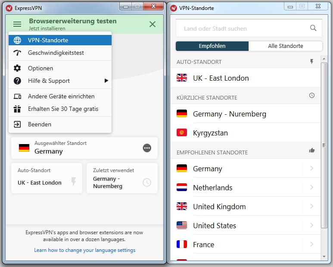Select United States in recommended locations
333x267 pixels.
point(237,225)
